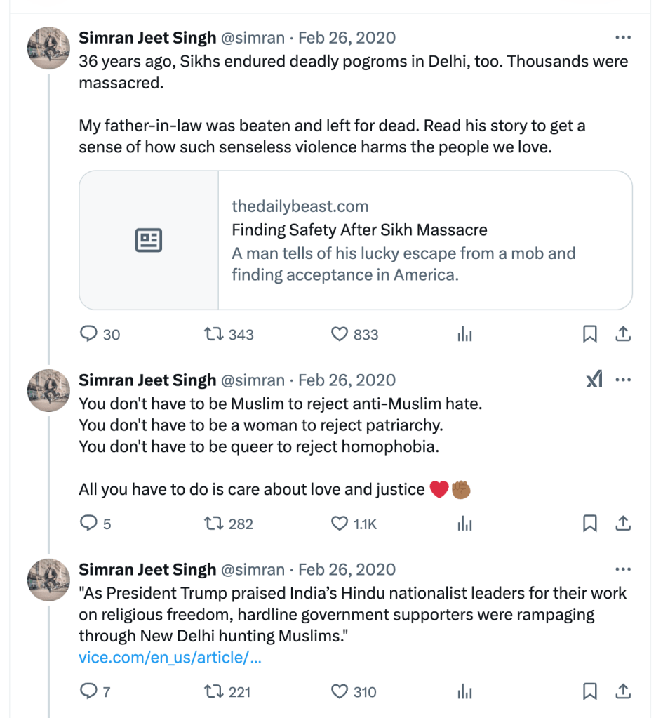Share the Trump quote tweet
The height and width of the screenshot is (718, 656).
coord(623,692)
